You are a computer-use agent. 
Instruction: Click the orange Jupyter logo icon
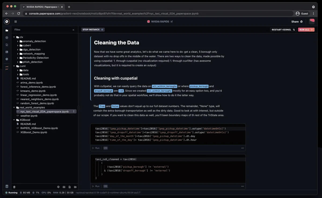[x=7, y=68]
